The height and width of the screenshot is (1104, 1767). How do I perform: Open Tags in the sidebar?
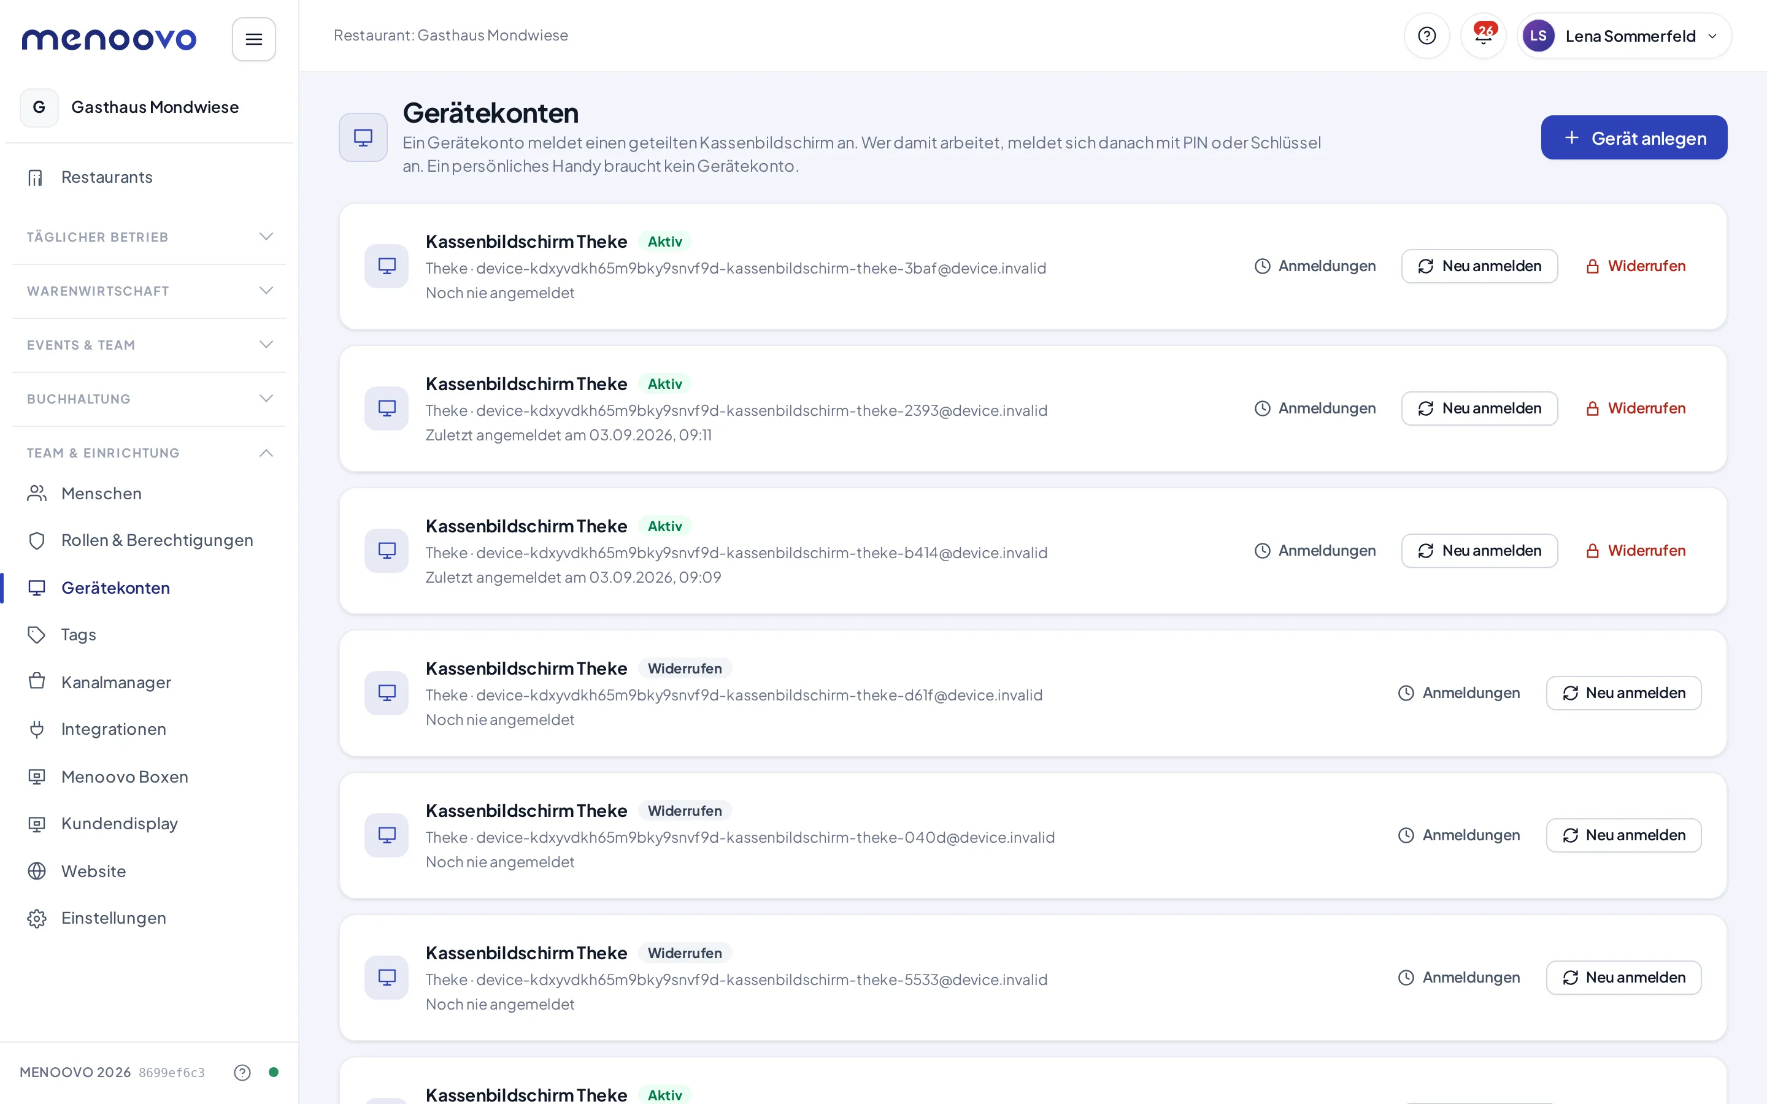coord(149,635)
